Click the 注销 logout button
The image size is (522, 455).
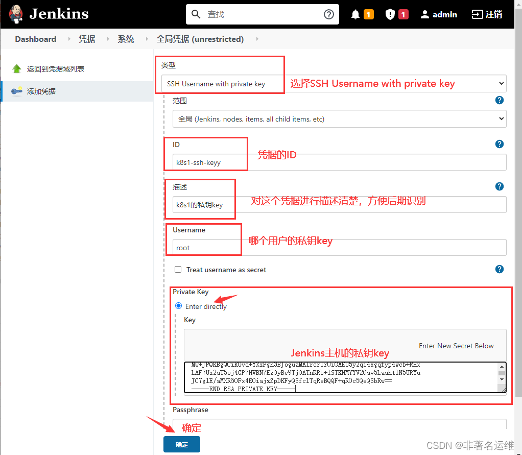point(487,14)
